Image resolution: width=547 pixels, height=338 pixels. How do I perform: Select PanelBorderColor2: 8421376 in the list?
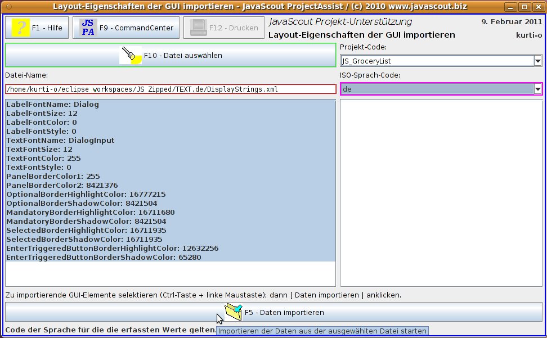[62, 185]
